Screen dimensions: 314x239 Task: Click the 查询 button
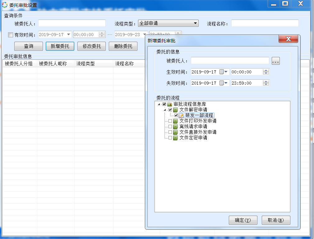tap(29, 46)
